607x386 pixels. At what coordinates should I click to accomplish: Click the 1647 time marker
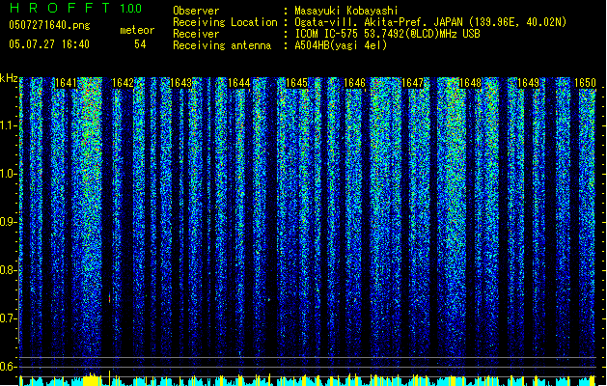tap(412, 83)
